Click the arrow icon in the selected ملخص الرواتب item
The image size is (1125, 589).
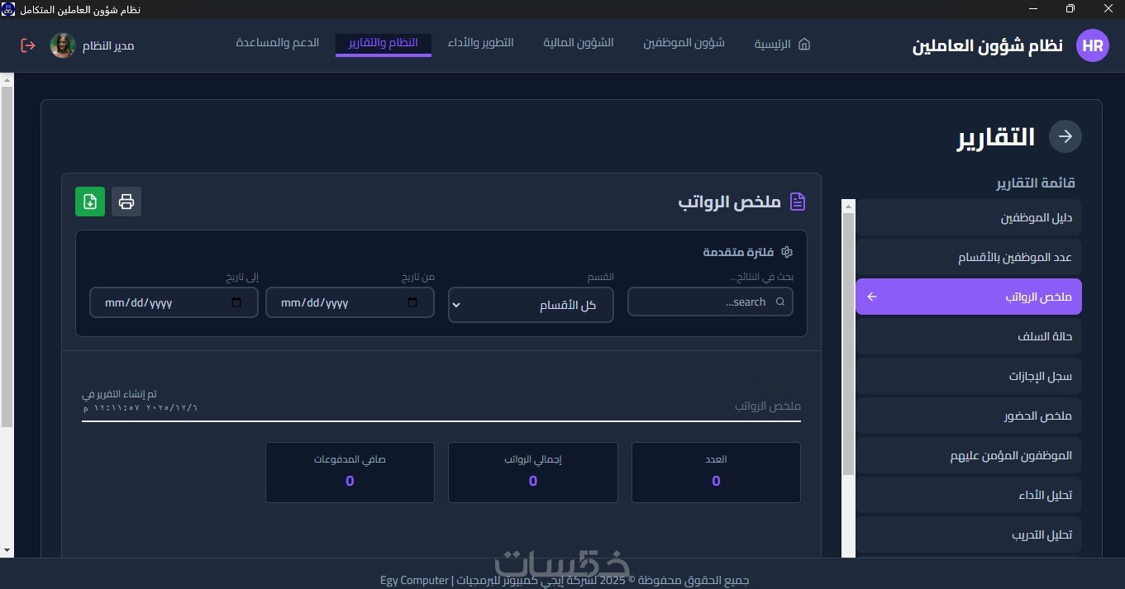pyautogui.click(x=871, y=297)
